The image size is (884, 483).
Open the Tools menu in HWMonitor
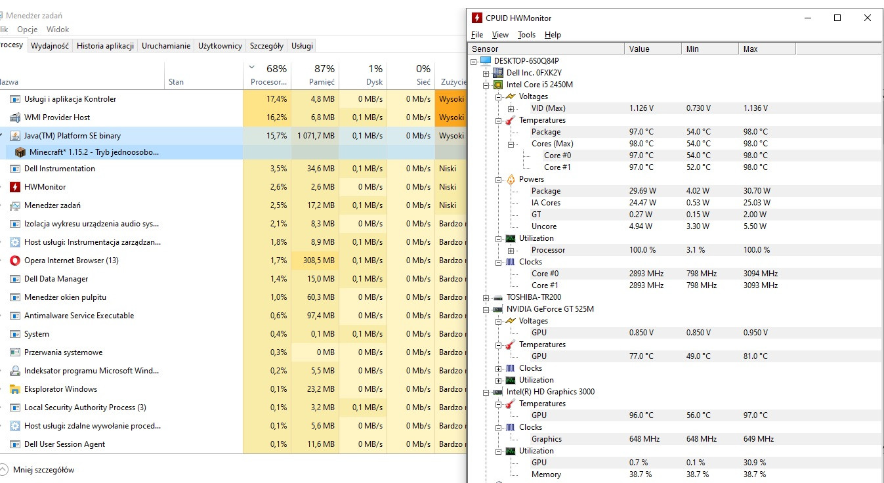click(x=526, y=35)
